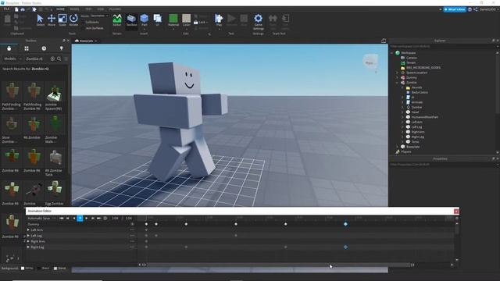Switch to the HOME ribbon tab

[x=60, y=9]
